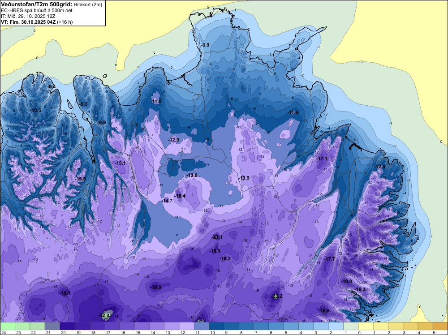
Task: Select the legend swatch between -17 and -16
Action: (x=112, y=326)
